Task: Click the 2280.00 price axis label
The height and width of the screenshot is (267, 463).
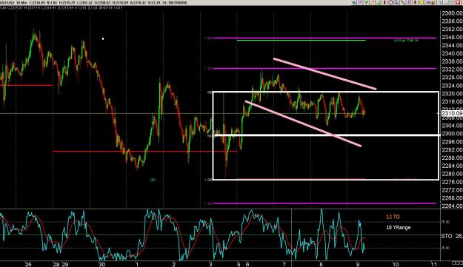Action: (452, 174)
